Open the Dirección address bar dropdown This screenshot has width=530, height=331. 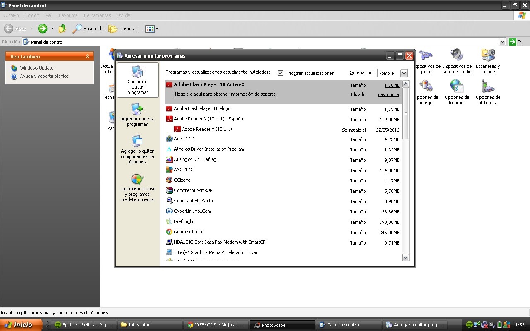[x=502, y=42]
